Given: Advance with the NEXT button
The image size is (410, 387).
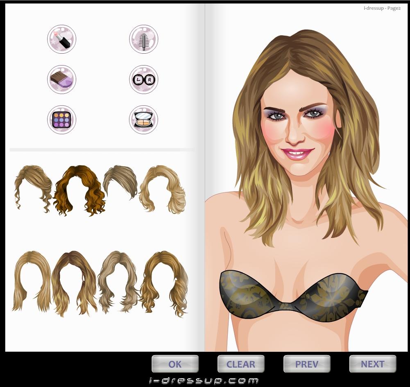Looking at the screenshot, I should pyautogui.click(x=373, y=364).
